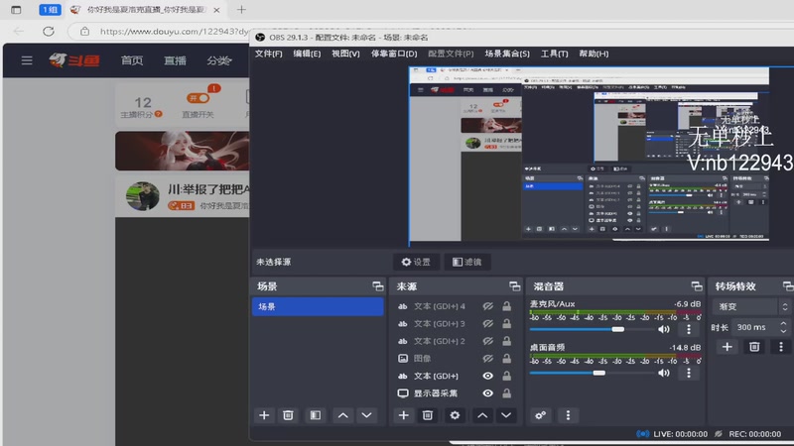Open 视图(V) menu
Screen dimensions: 794x446
pos(345,54)
